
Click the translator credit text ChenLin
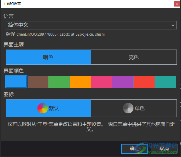[x=55, y=34]
